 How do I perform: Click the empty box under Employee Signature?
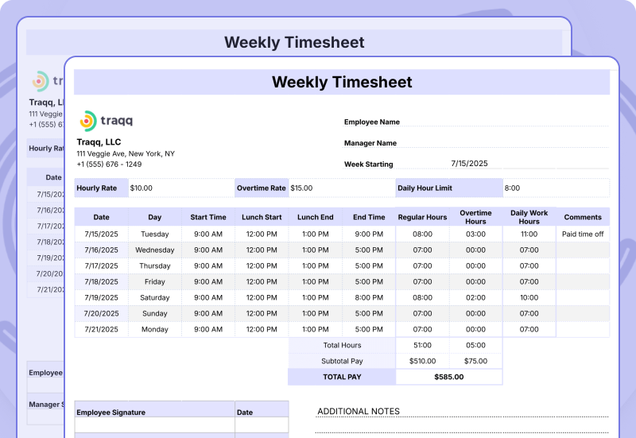point(154,424)
